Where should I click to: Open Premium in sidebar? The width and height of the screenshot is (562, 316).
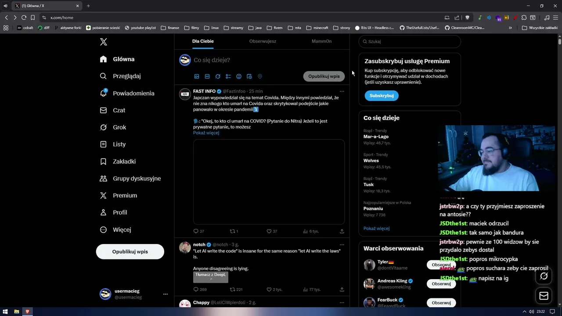pos(118,195)
